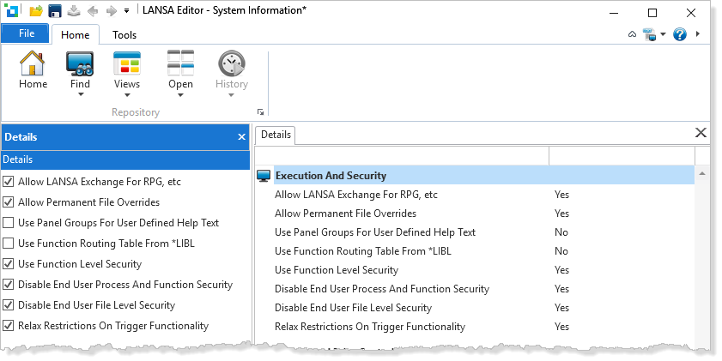Open the Repository group dialog launcher
Image resolution: width=722 pixels, height=361 pixels.
[260, 112]
